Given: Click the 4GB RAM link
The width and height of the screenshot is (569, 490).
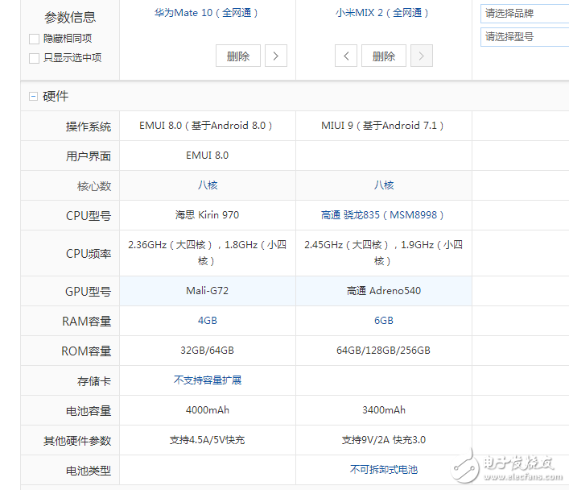Looking at the screenshot, I should click(x=208, y=320).
